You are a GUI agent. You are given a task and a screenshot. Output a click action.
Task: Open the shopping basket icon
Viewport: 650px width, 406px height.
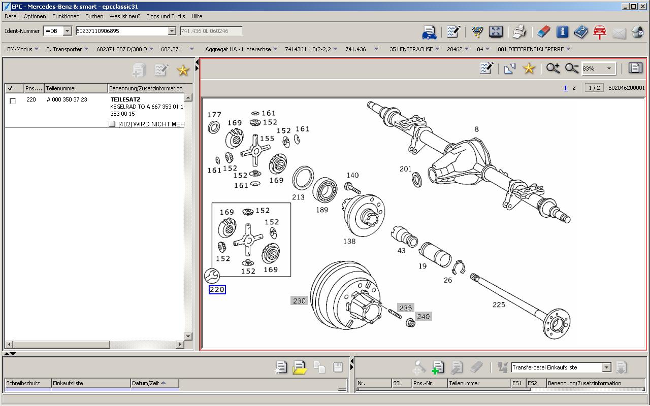coord(477,32)
